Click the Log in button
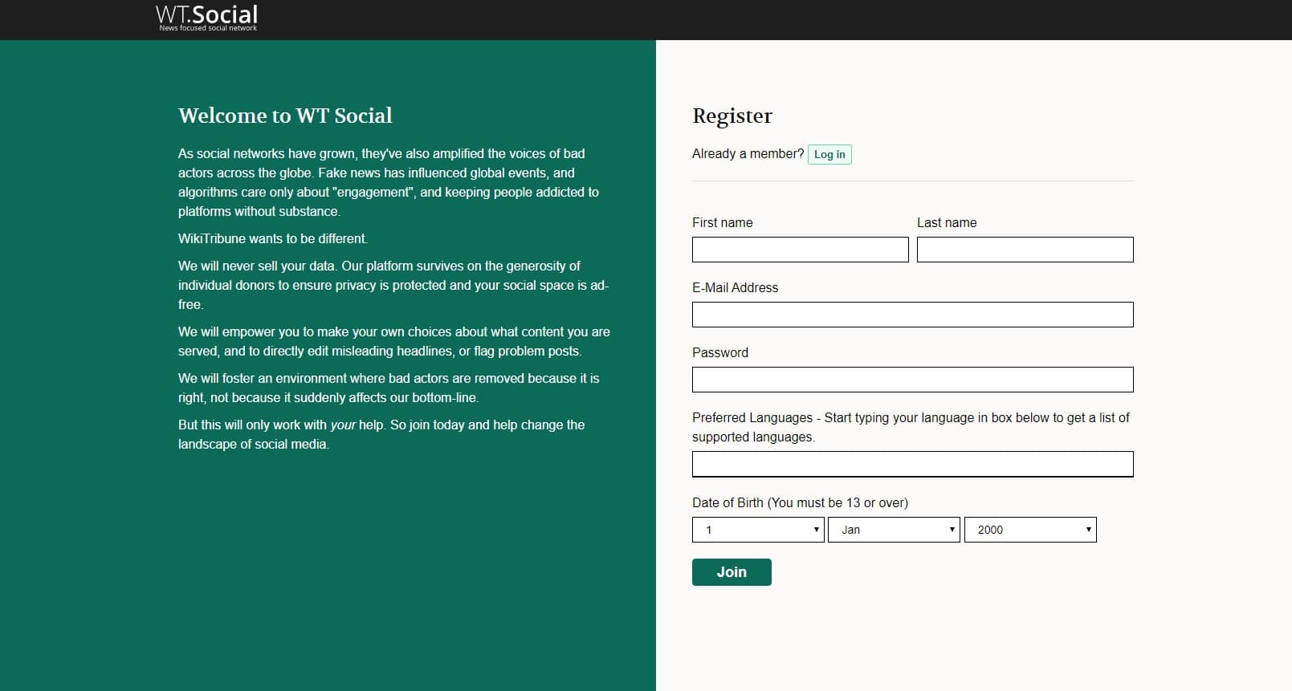 tap(829, 154)
